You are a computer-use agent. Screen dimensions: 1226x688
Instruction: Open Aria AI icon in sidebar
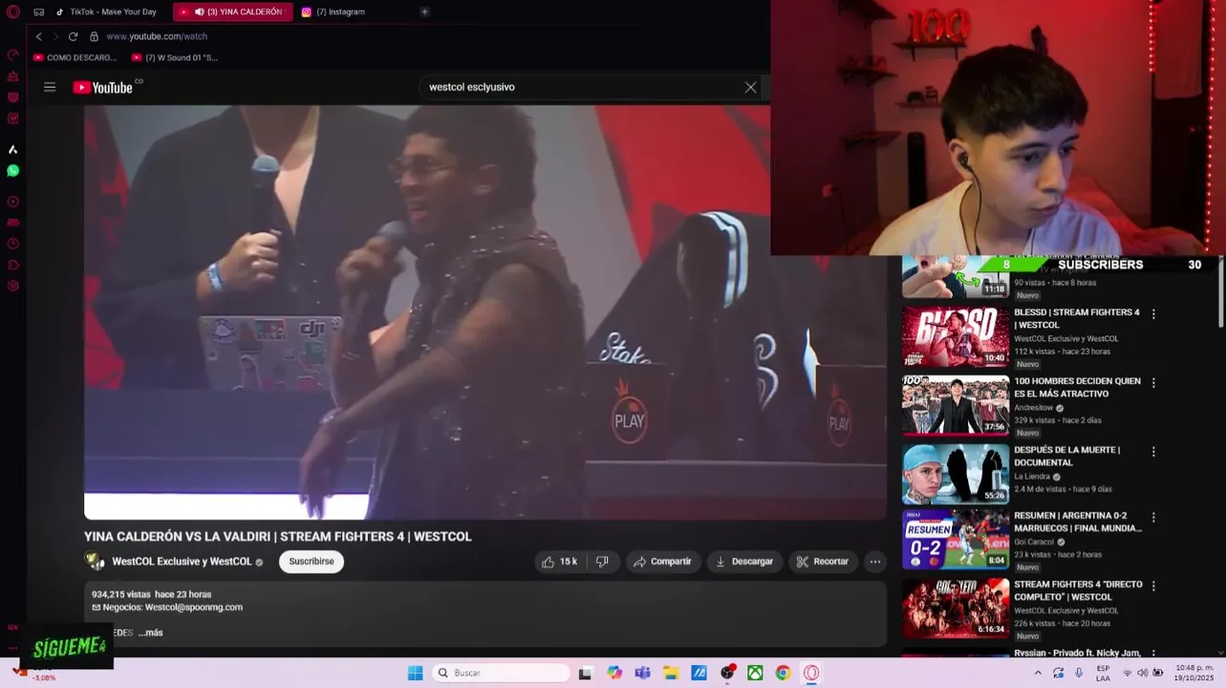13,149
